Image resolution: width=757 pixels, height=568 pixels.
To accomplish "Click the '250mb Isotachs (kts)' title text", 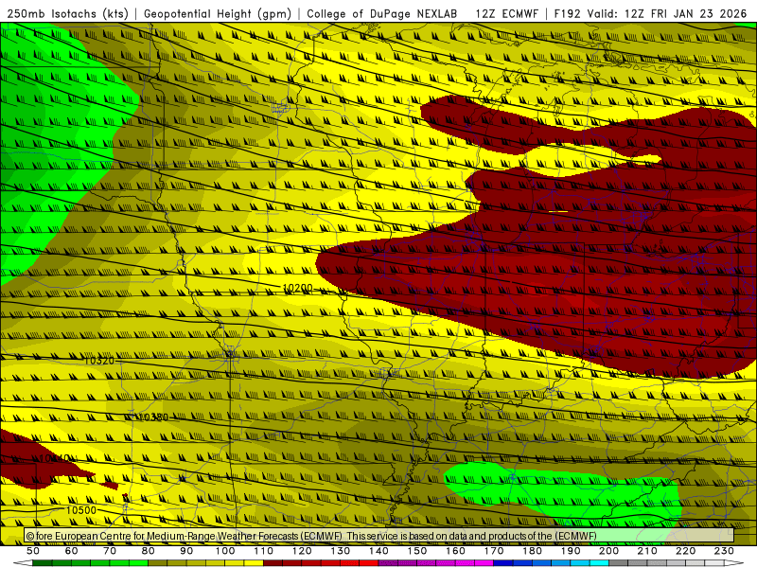I will pyautogui.click(x=67, y=14).
